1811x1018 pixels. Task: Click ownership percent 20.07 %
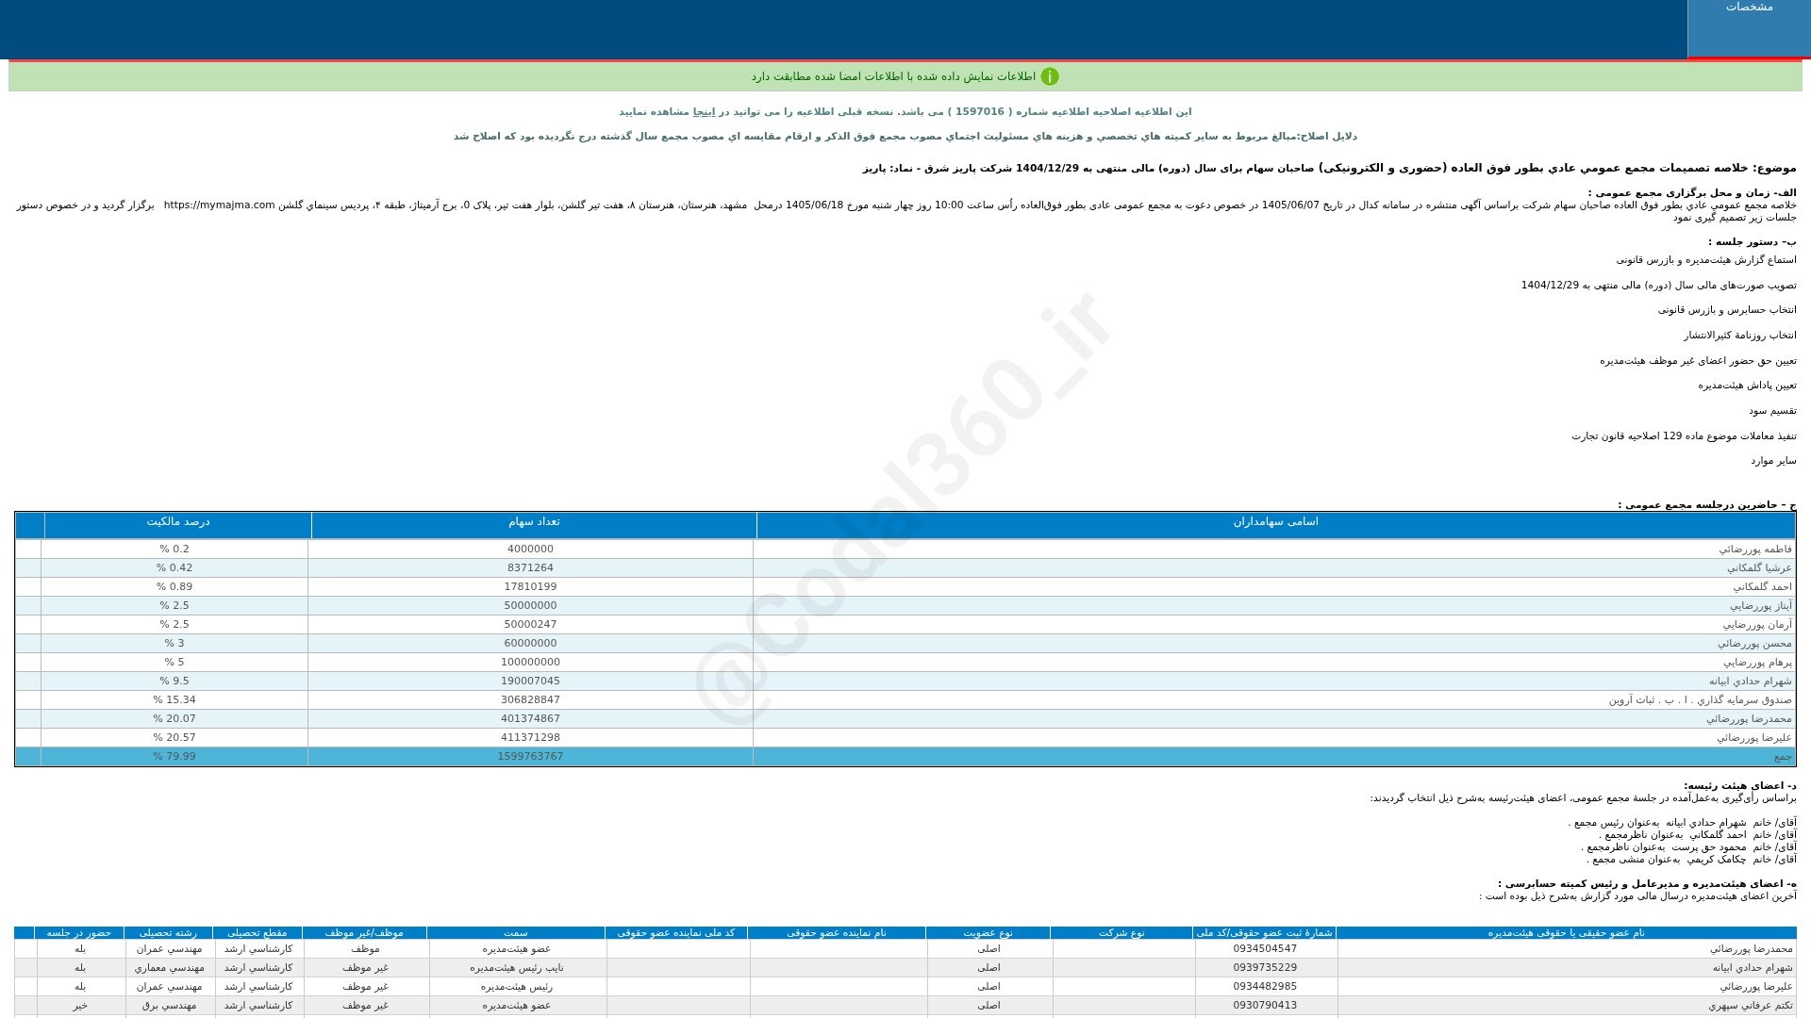point(174,719)
